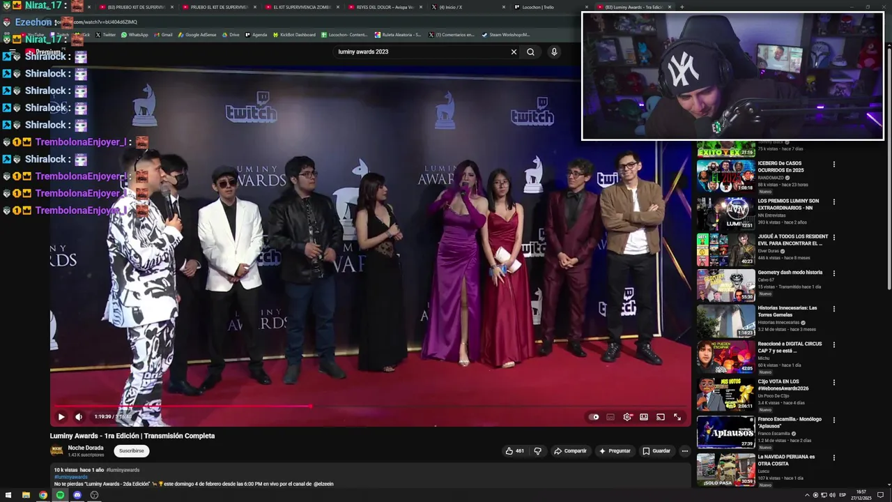Click the YouTube search magnifier button
Screen dimensions: 892x502
[530, 52]
